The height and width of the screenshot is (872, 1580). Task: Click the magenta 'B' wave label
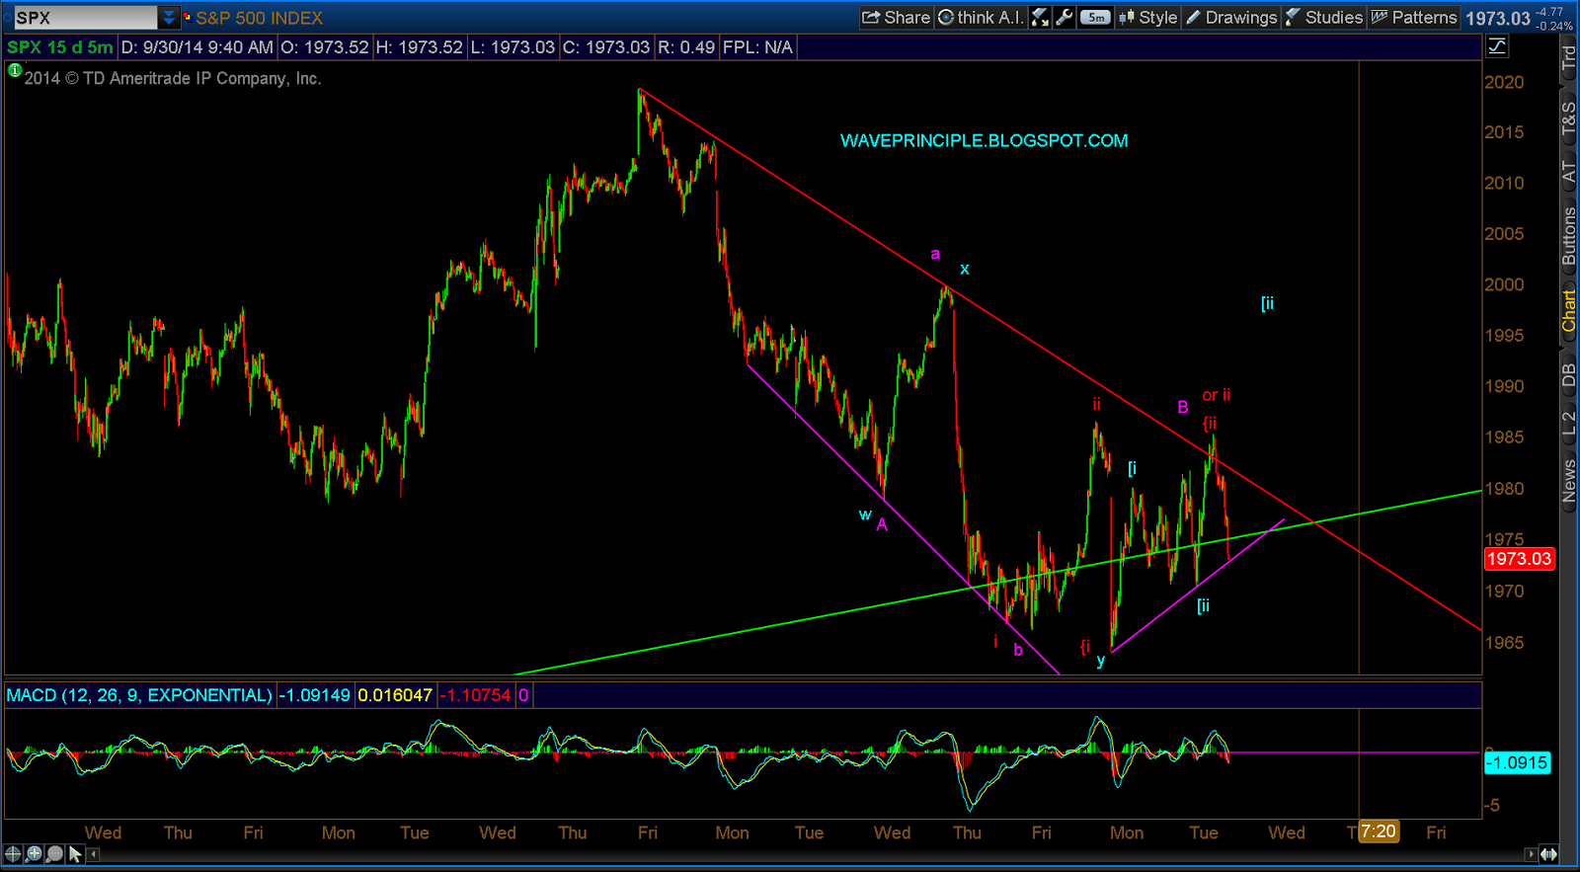[x=1182, y=407]
